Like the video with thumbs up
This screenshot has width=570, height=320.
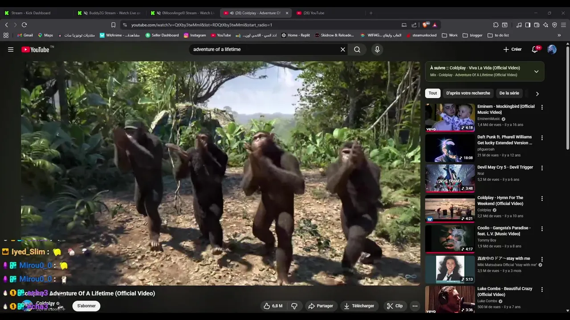coord(273,306)
